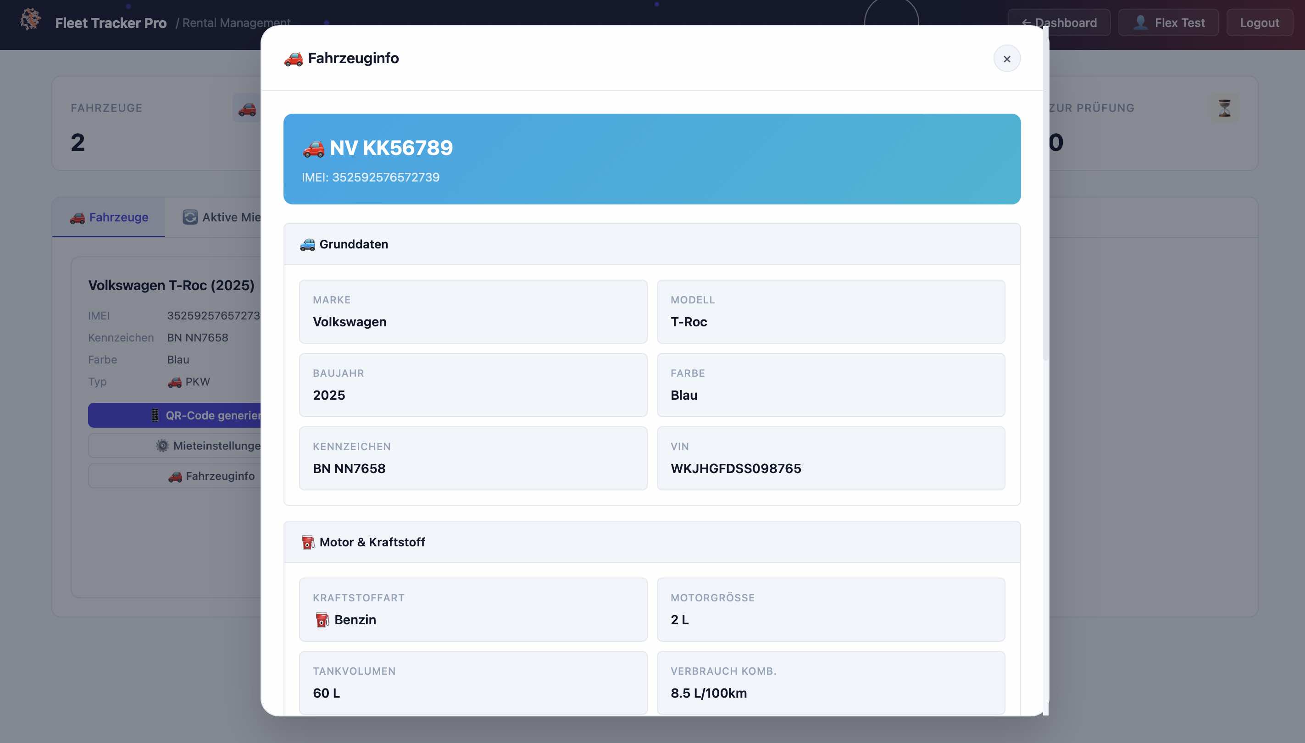Select the license plate NV KK56789 heading
Viewport: 1305px width, 743px height.
tap(391, 148)
